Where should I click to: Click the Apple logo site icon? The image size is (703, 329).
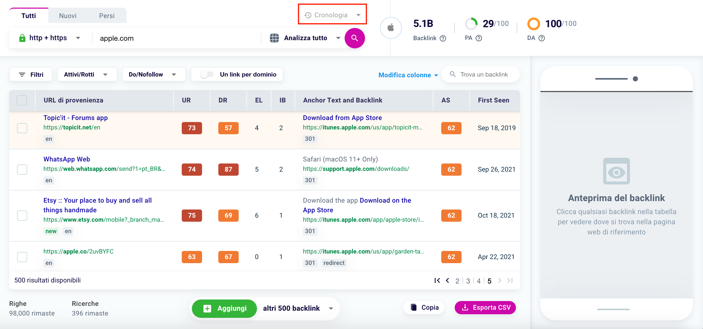coord(391,27)
